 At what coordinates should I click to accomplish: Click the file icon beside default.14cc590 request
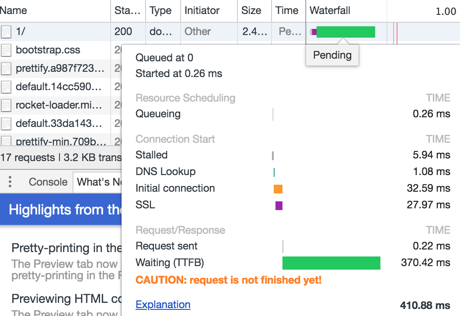[x=6, y=87]
